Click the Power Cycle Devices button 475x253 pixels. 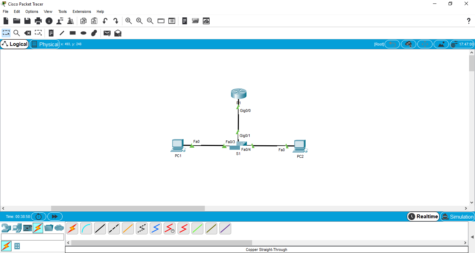click(x=39, y=217)
